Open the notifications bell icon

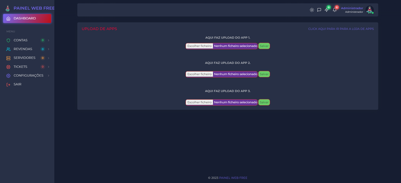click(x=335, y=10)
